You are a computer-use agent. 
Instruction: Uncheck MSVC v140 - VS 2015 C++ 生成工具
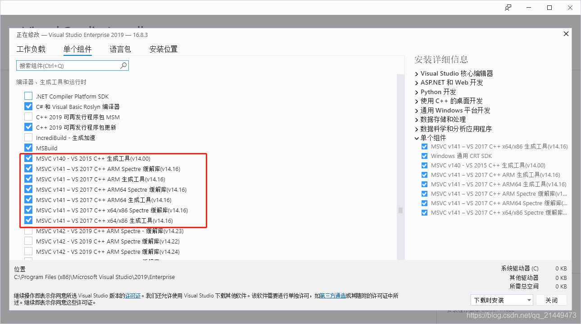pyautogui.click(x=28, y=158)
